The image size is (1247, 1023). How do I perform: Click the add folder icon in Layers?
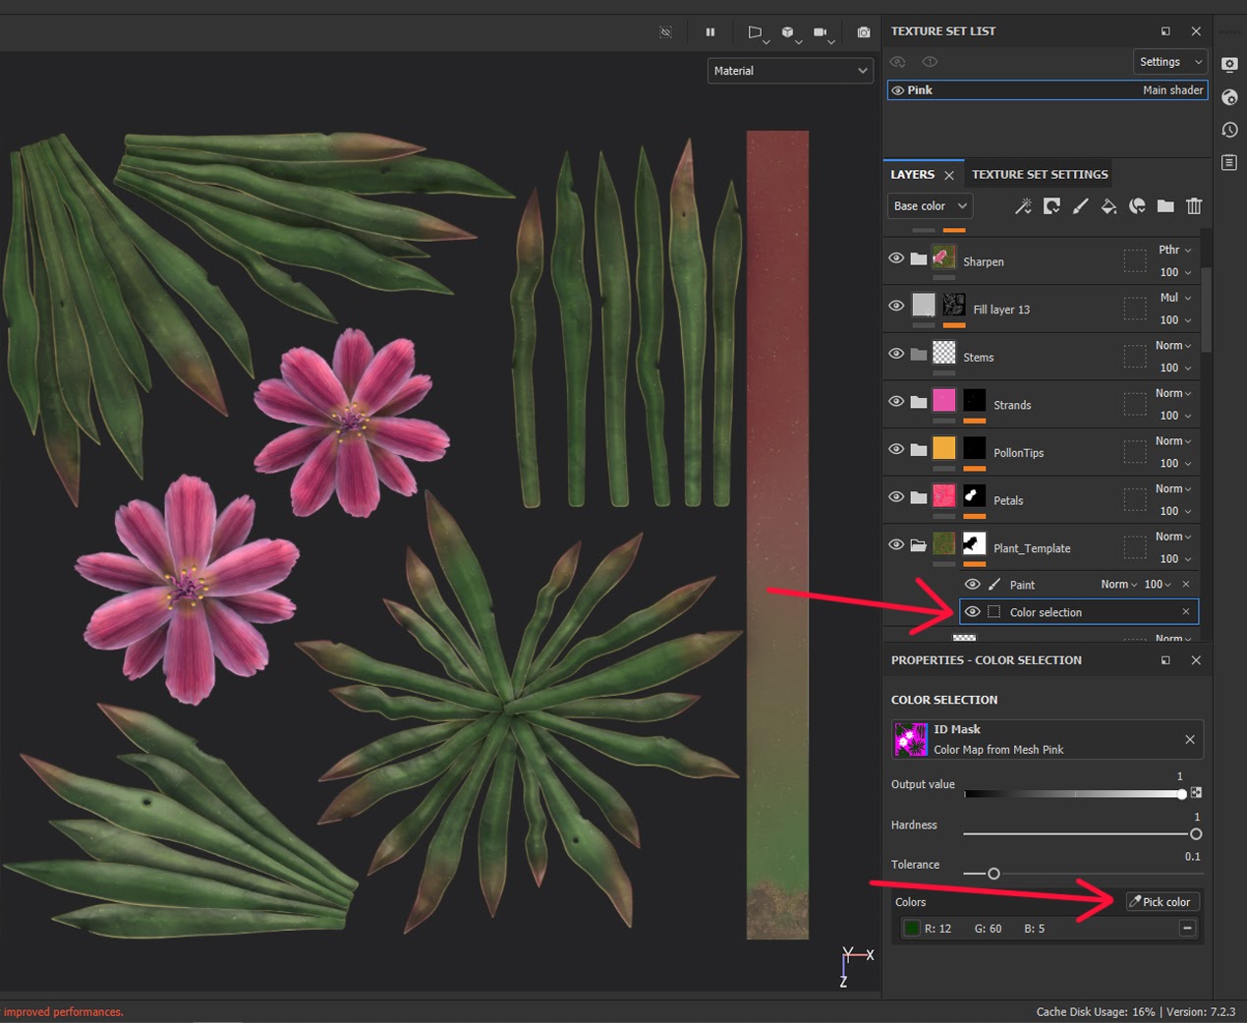point(1165,206)
